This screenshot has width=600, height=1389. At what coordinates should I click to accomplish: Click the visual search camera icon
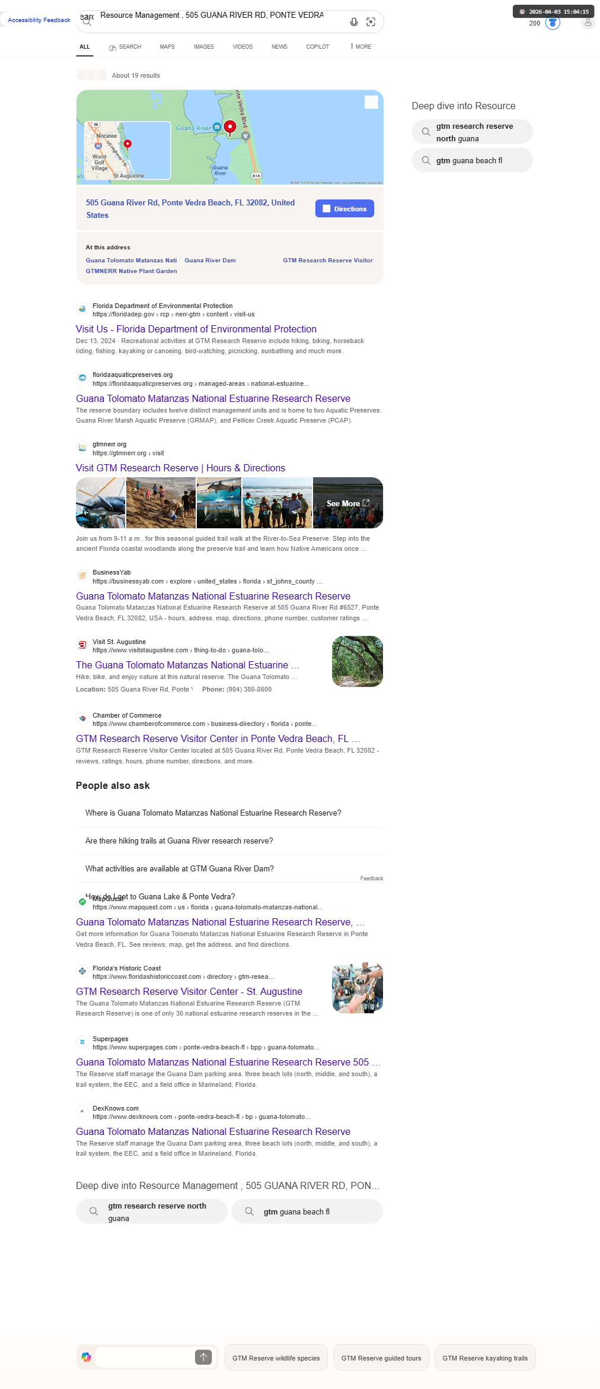tap(371, 22)
